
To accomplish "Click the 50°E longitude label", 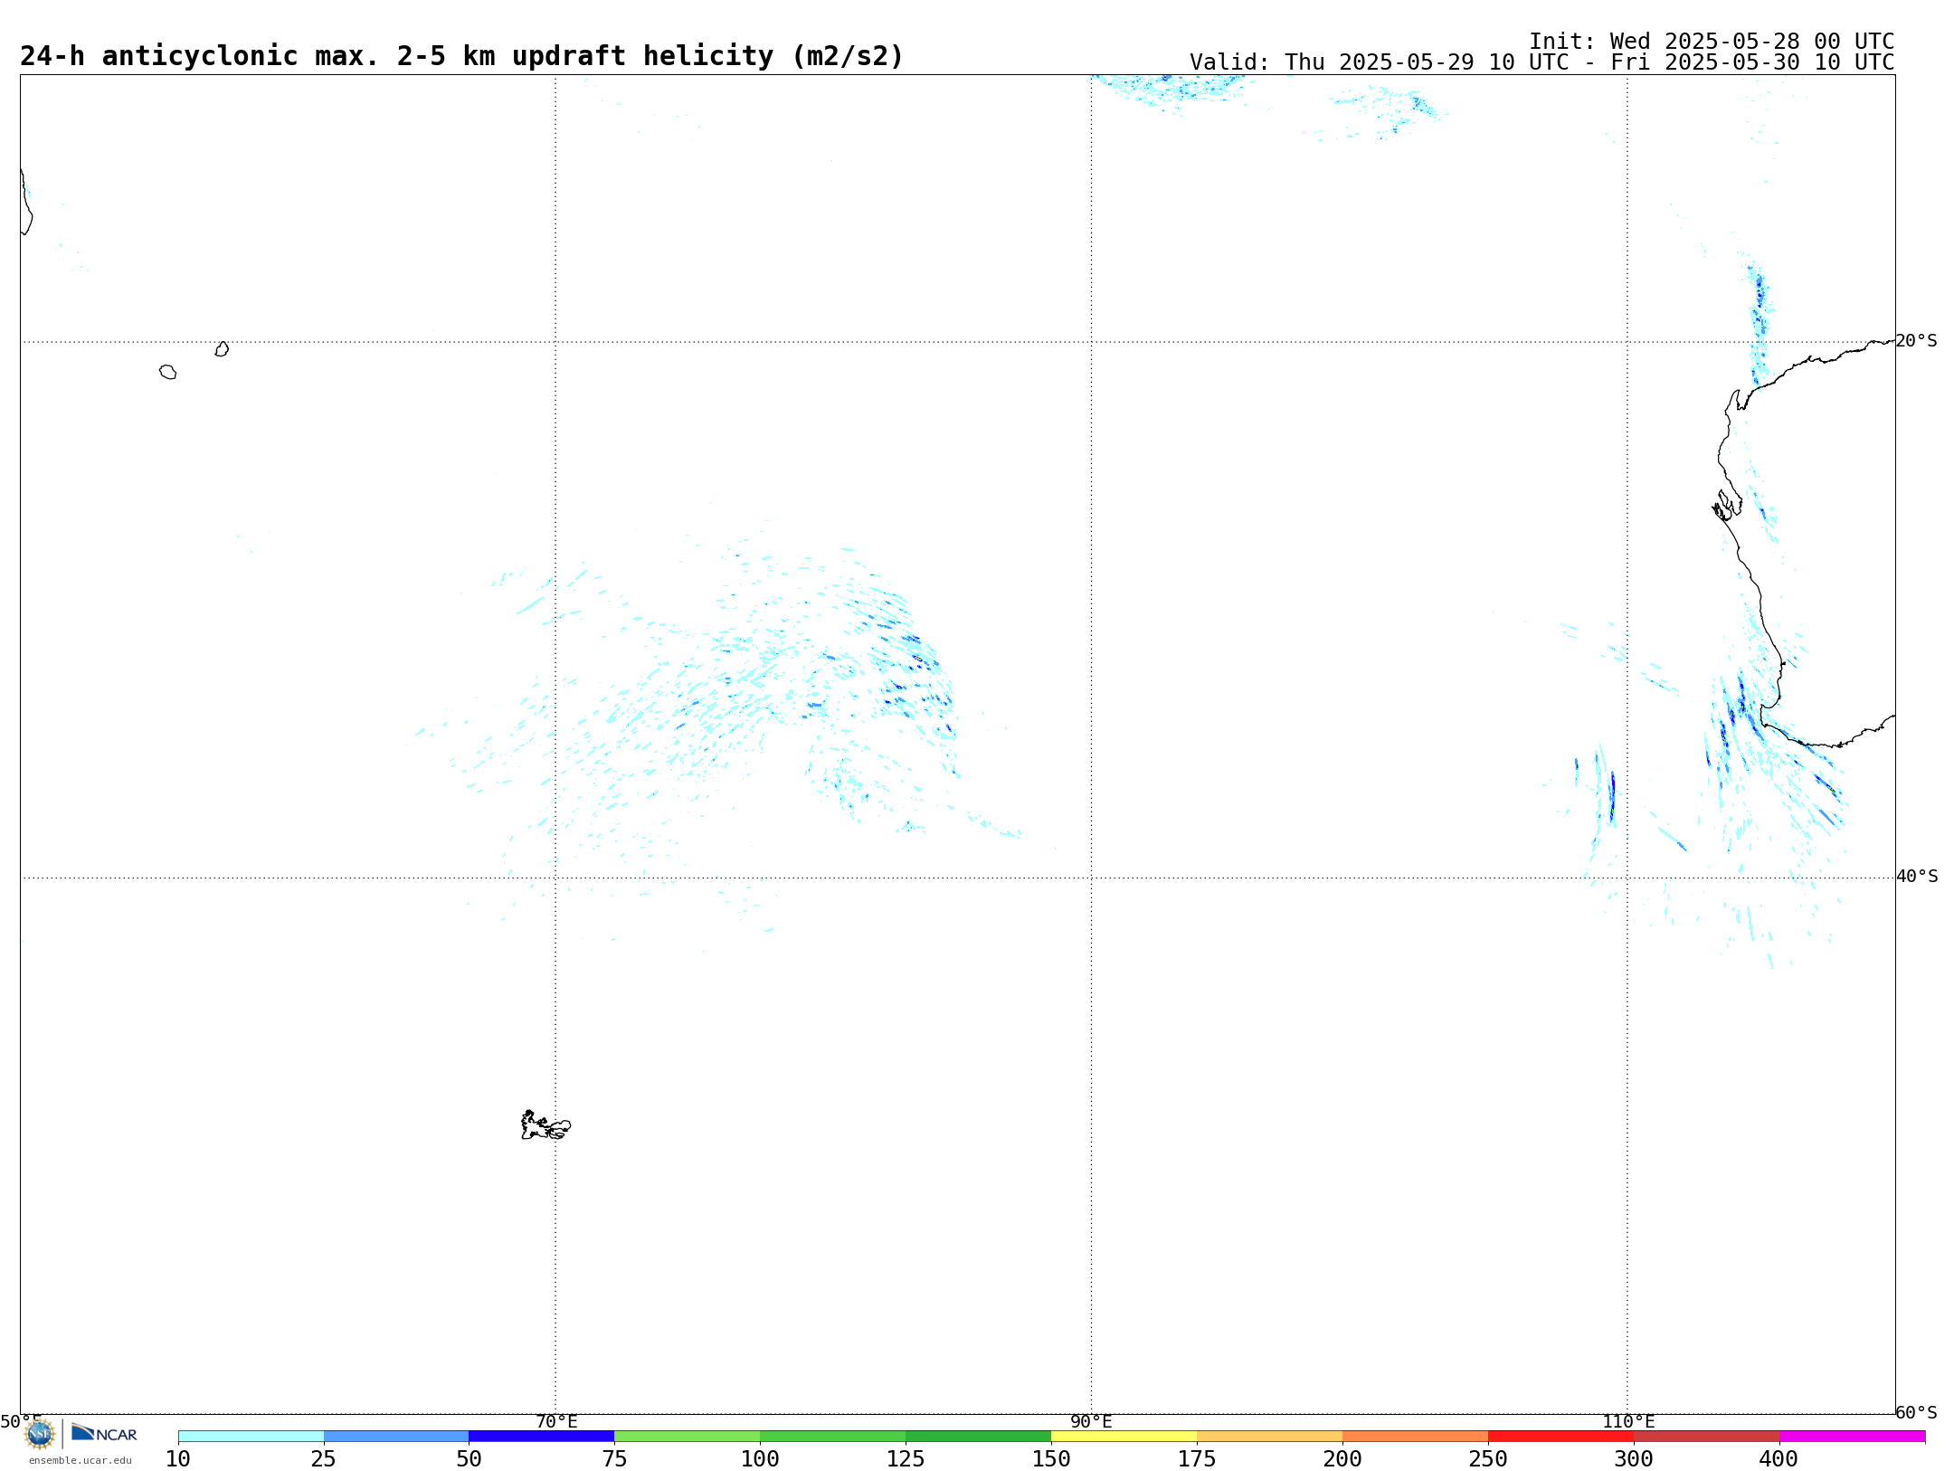I will tap(21, 1422).
